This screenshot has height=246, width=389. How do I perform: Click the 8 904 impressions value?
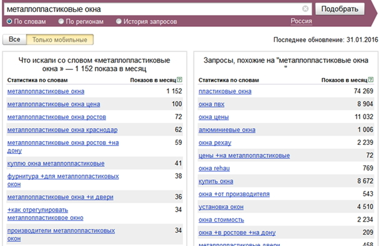[x=365, y=104]
